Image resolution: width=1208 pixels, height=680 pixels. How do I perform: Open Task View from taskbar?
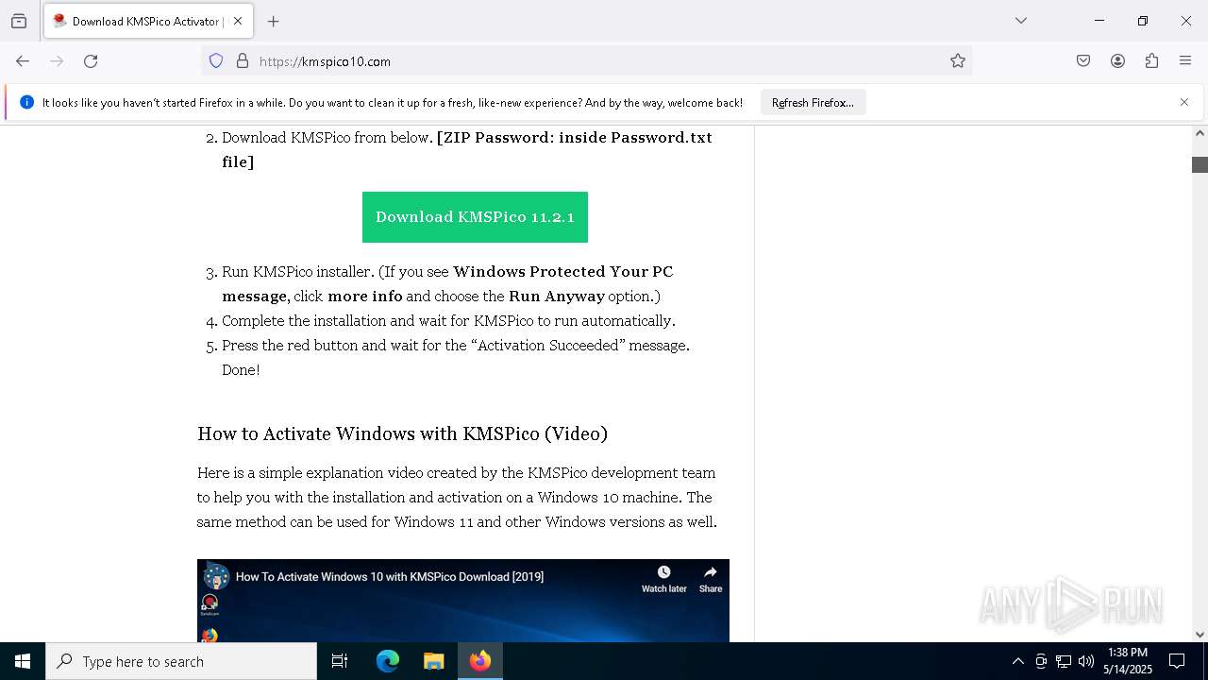340,661
